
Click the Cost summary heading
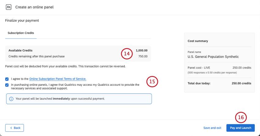click(x=198, y=41)
